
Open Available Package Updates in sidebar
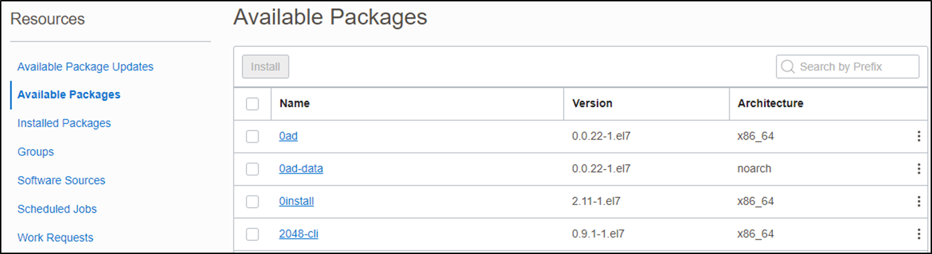(85, 67)
